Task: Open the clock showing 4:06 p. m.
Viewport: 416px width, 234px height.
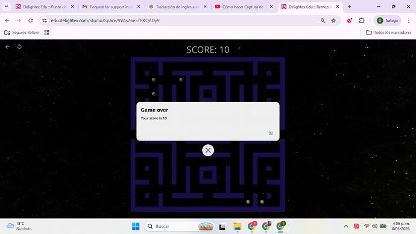Action: pos(400,226)
